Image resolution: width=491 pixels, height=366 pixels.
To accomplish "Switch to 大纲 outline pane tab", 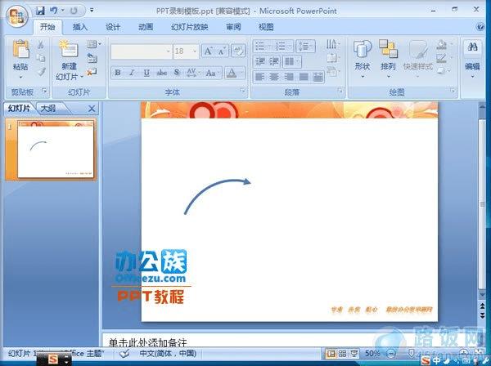I will [49, 109].
